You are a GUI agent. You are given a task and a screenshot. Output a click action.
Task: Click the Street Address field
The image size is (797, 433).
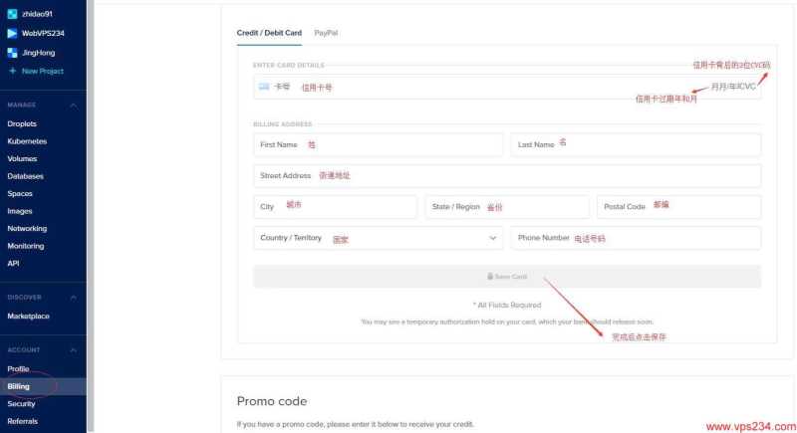pos(507,176)
